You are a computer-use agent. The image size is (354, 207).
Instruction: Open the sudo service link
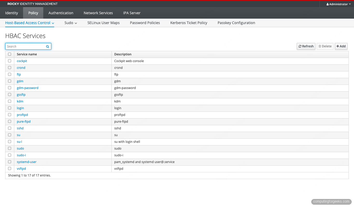(20, 149)
